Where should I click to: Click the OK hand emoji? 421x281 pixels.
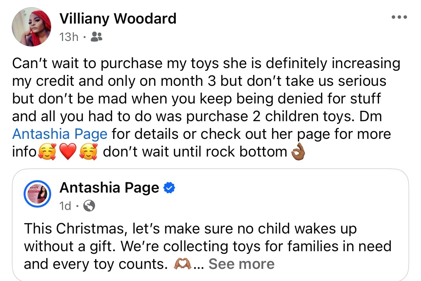point(298,152)
